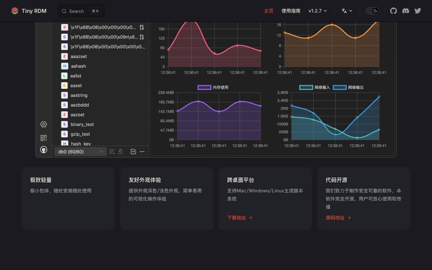Open the Discord link icon

(406, 11)
